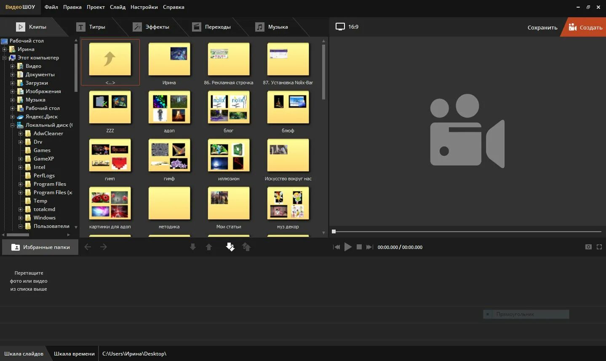
Task: Toggle fullscreen preview icon
Action: [x=599, y=247]
